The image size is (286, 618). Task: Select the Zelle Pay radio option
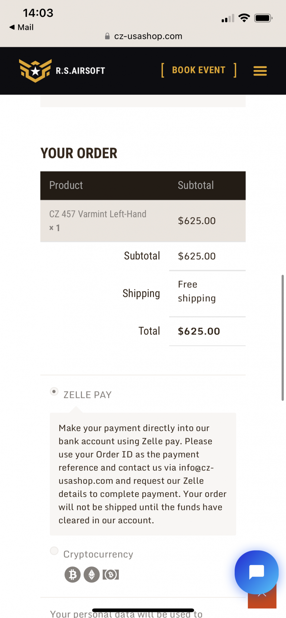(x=54, y=392)
